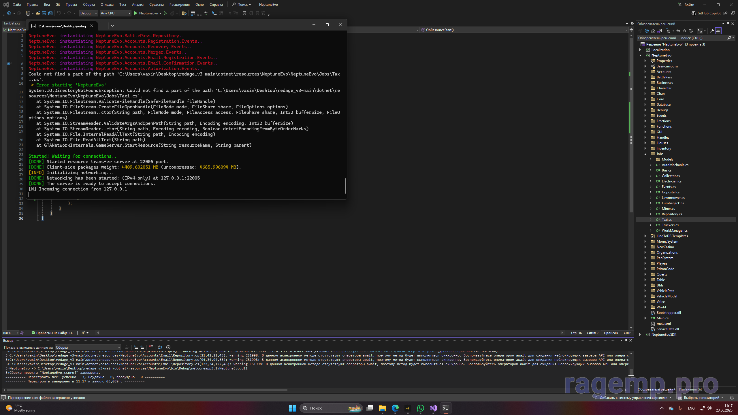The width and height of the screenshot is (738, 415).
Task: Click the Save file toolbar icon
Action: (44, 13)
